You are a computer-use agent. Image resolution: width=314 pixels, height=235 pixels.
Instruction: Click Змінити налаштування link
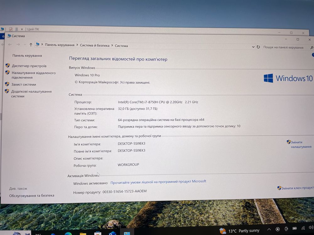click(301, 144)
